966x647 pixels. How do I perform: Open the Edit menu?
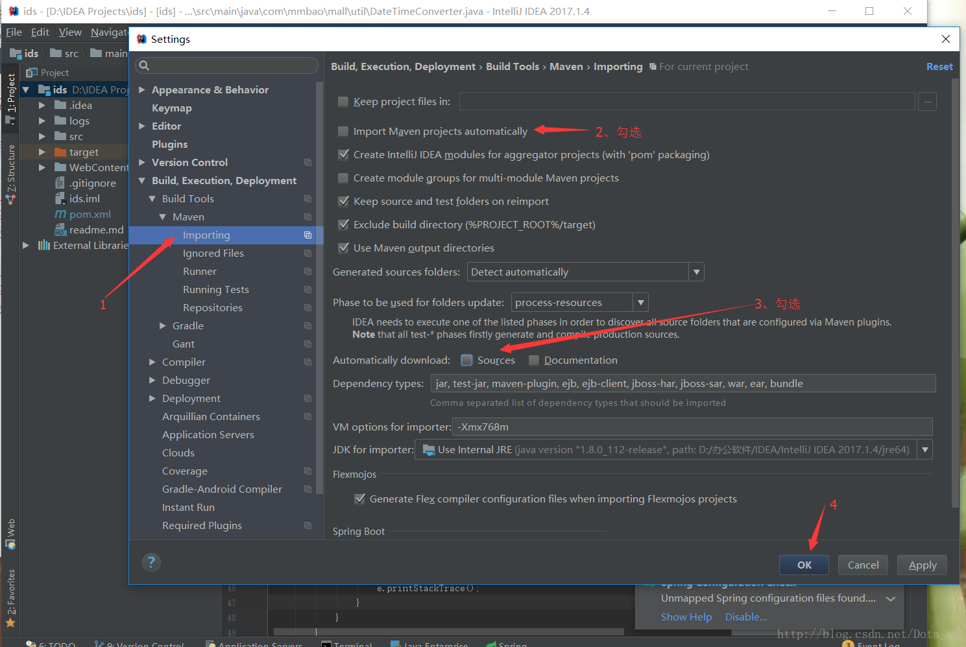[40, 32]
